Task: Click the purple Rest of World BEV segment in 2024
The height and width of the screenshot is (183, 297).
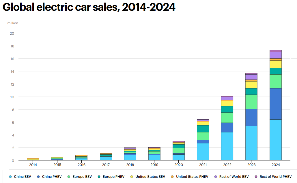Action: (x=275, y=55)
